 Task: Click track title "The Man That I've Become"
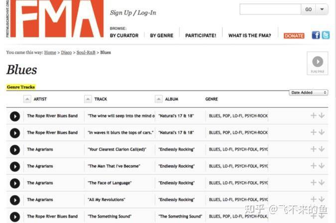(114, 166)
